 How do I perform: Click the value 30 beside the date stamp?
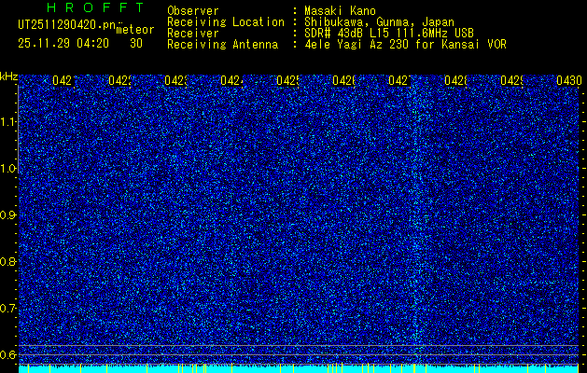pyautogui.click(x=136, y=44)
